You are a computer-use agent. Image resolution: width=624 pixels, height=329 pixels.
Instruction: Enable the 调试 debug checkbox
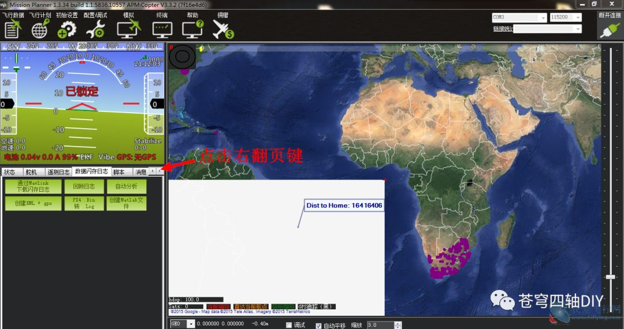point(289,325)
